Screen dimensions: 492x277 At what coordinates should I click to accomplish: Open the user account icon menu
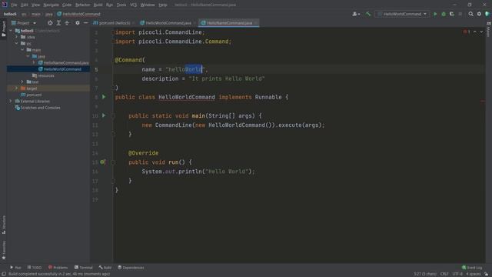pyautogui.click(x=356, y=14)
